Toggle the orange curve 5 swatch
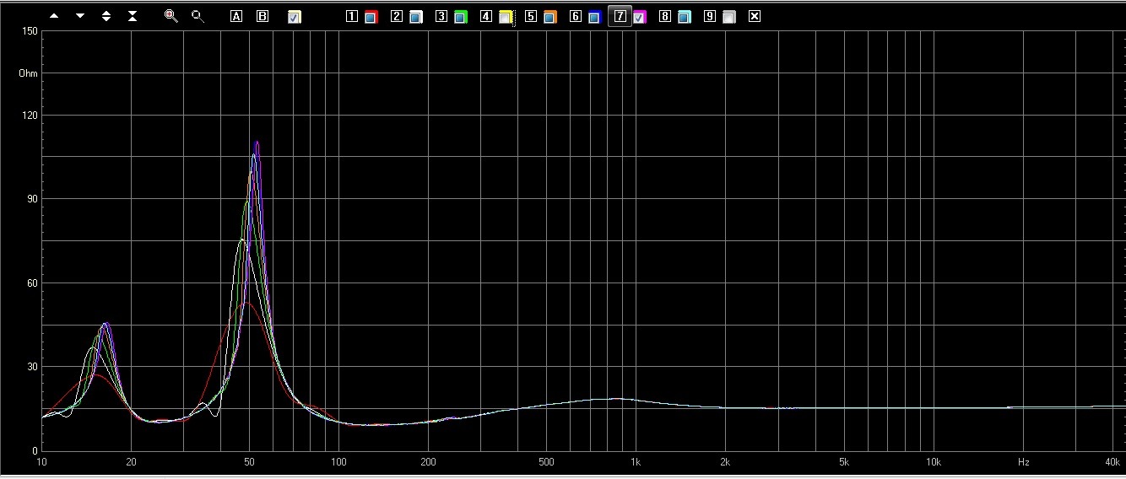The width and height of the screenshot is (1126, 479). tap(549, 17)
